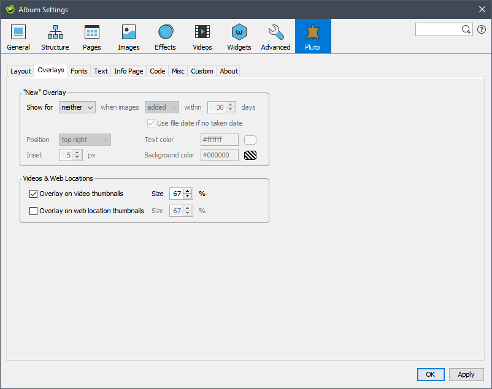Viewport: 492px width, 389px height.
Task: Open the Advanced settings section
Action: pos(275,37)
